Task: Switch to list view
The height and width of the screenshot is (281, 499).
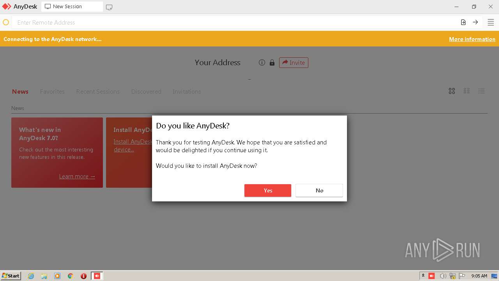Action: 481,91
